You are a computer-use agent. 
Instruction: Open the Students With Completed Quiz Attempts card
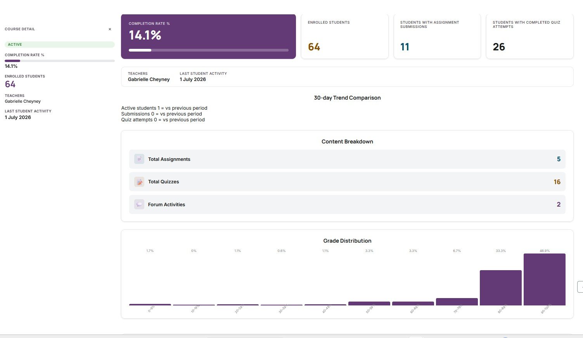pyautogui.click(x=530, y=36)
